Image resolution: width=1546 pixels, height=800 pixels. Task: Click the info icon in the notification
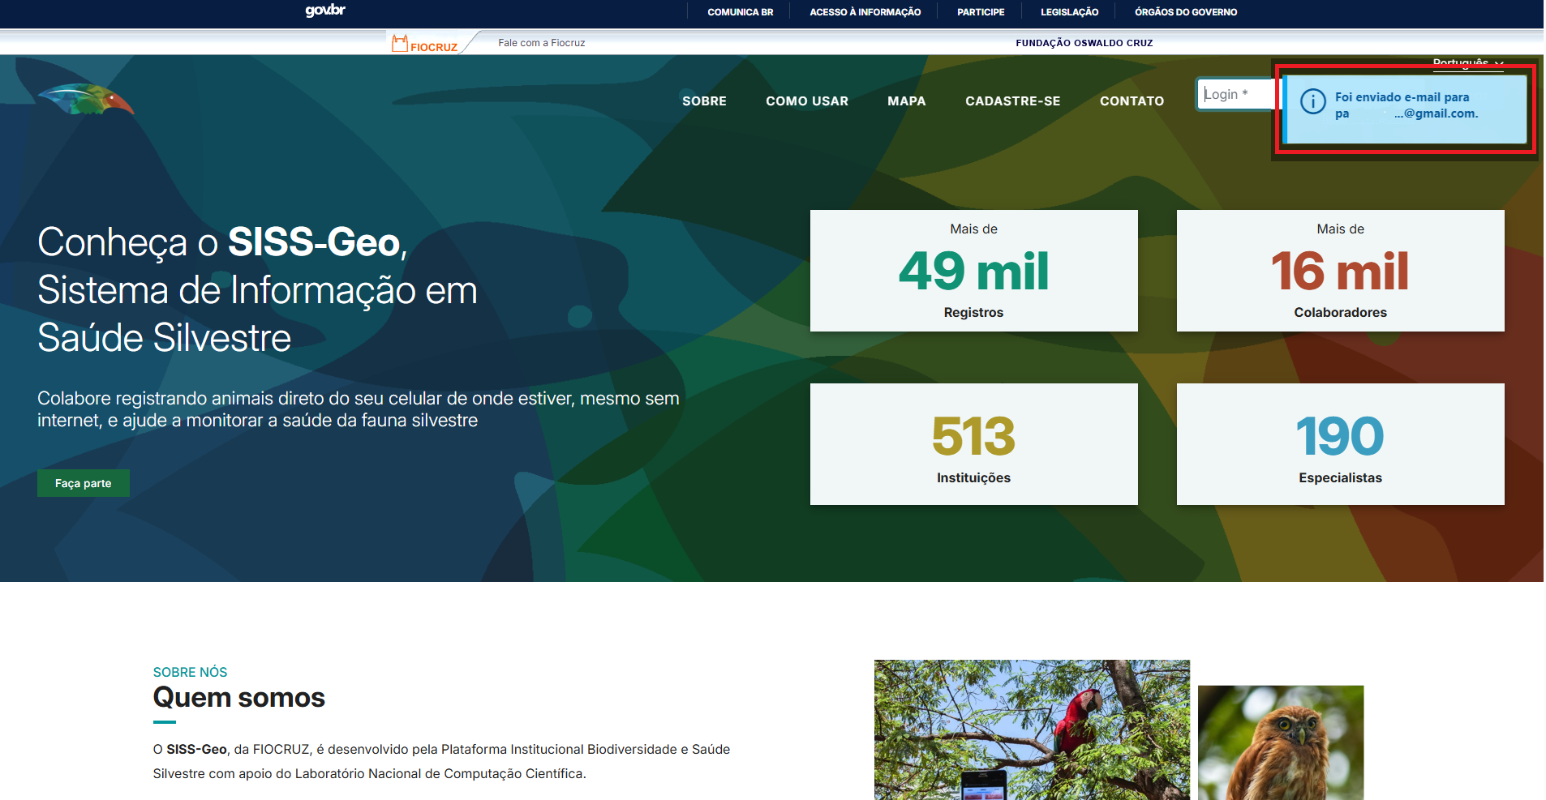1312,101
